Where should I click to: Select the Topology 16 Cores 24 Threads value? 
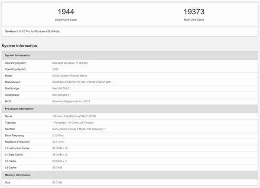[73, 123]
